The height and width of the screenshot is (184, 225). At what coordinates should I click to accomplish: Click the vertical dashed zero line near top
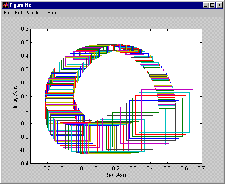click(x=82, y=36)
